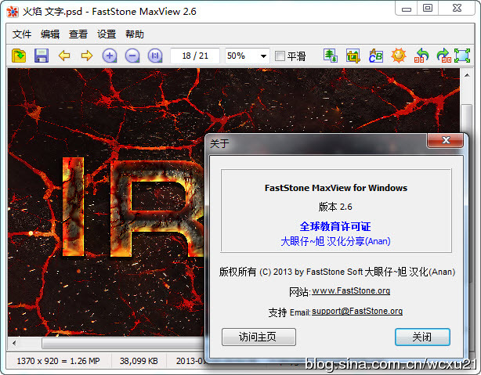This screenshot has width=481, height=375.
Task: Go to next image with right arrow
Action: 87,56
